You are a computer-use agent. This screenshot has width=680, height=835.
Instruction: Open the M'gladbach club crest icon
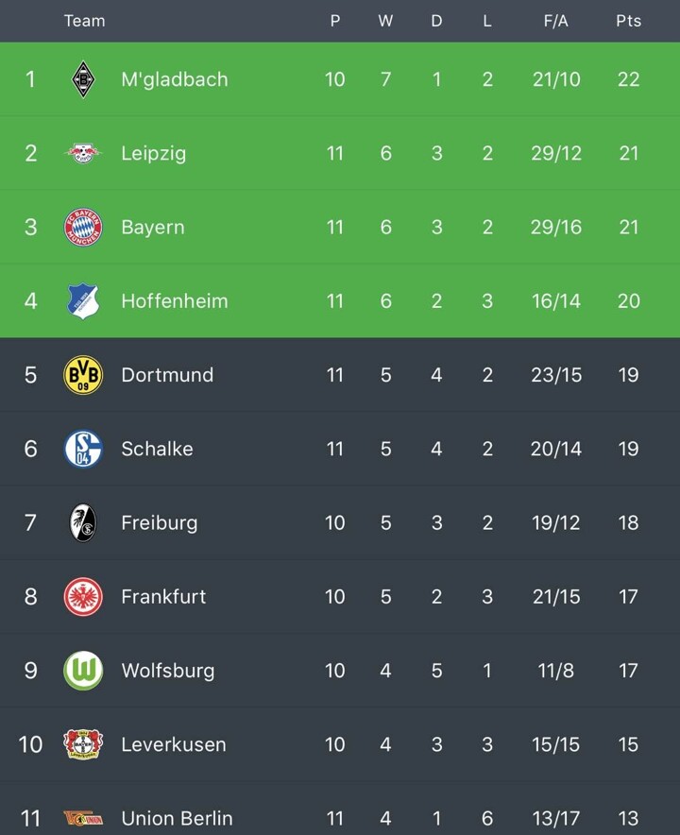(x=83, y=79)
